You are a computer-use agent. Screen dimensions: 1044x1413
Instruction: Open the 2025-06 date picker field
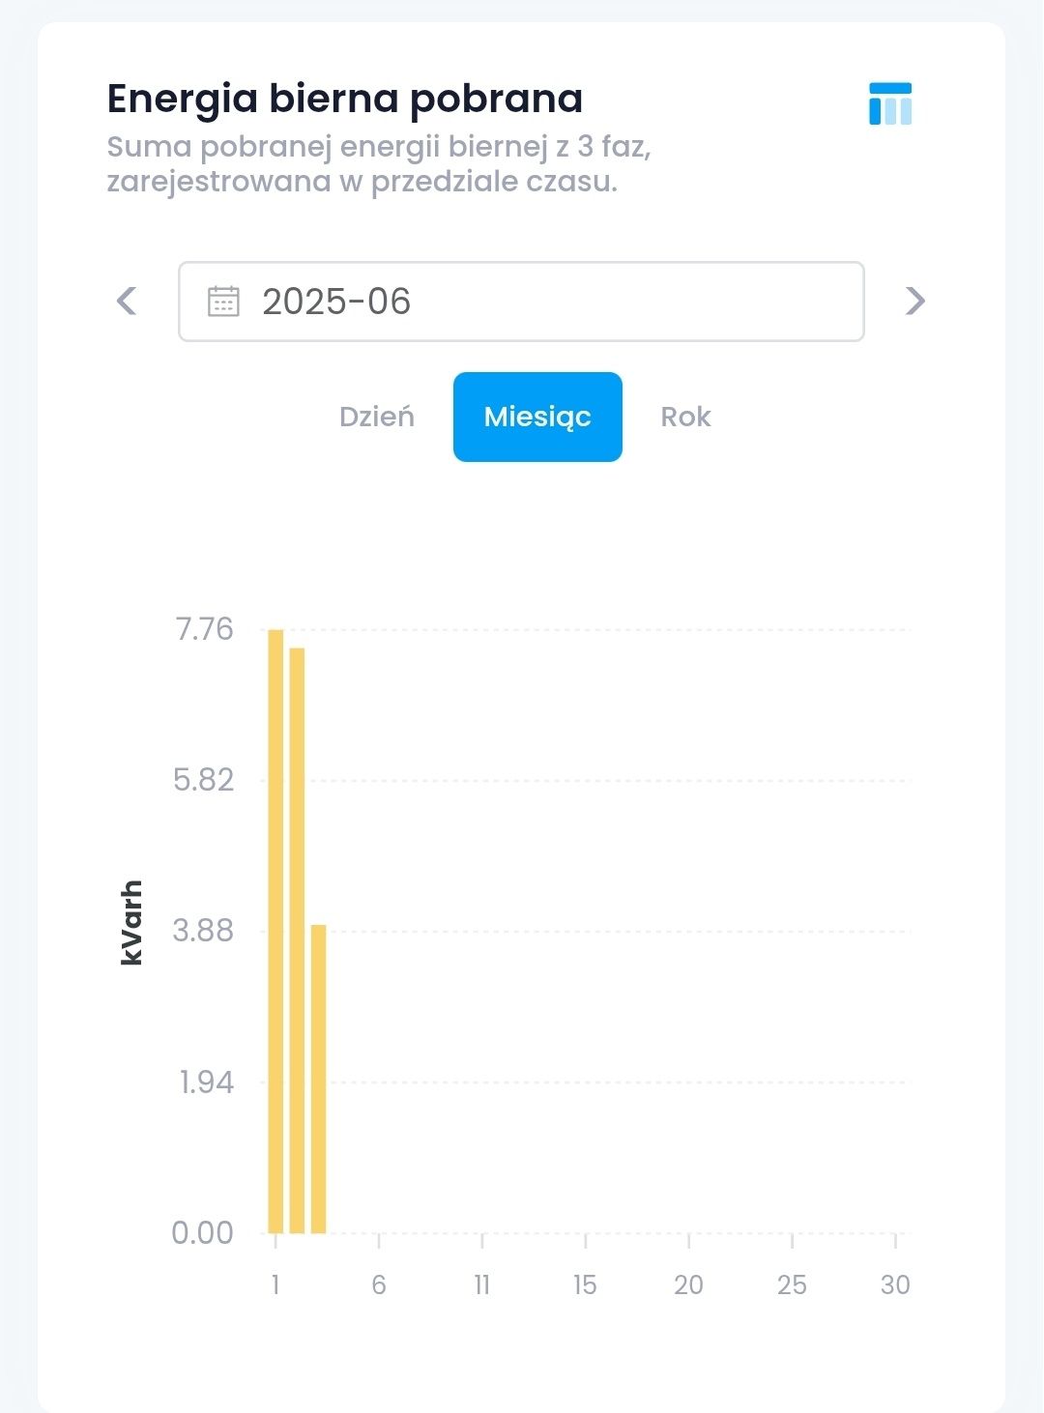click(522, 302)
